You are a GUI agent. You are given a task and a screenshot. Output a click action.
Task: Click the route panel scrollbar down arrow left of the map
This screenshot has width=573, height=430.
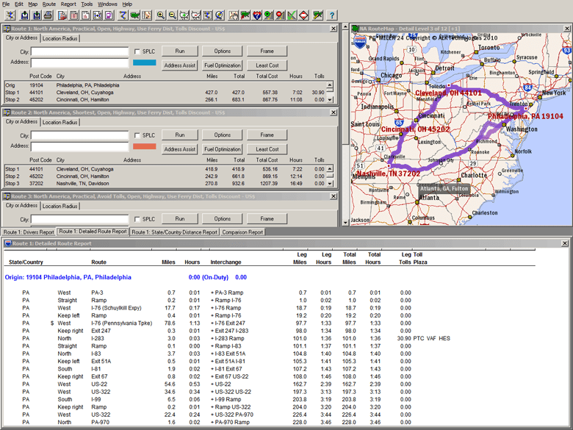345,222
